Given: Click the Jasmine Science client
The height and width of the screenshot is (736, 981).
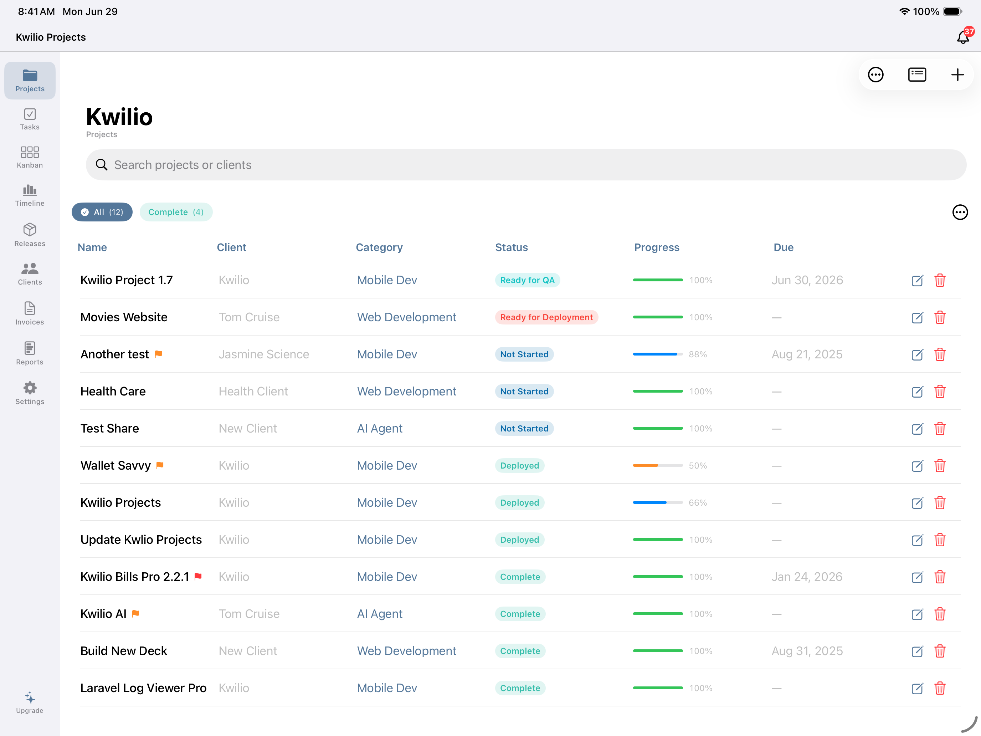Looking at the screenshot, I should tap(263, 354).
